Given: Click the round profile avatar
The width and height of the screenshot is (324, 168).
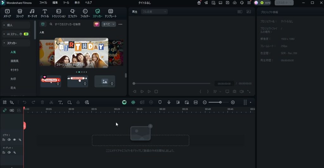Looking at the screenshot, I should [256, 3].
